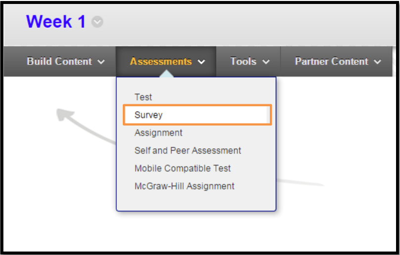Click the arrow beside Partner Content

378,62
